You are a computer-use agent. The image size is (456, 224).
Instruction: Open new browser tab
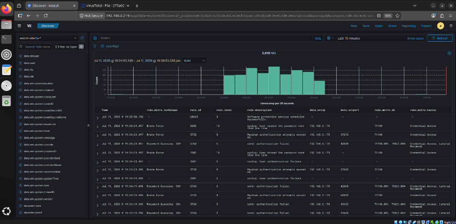click(137, 6)
